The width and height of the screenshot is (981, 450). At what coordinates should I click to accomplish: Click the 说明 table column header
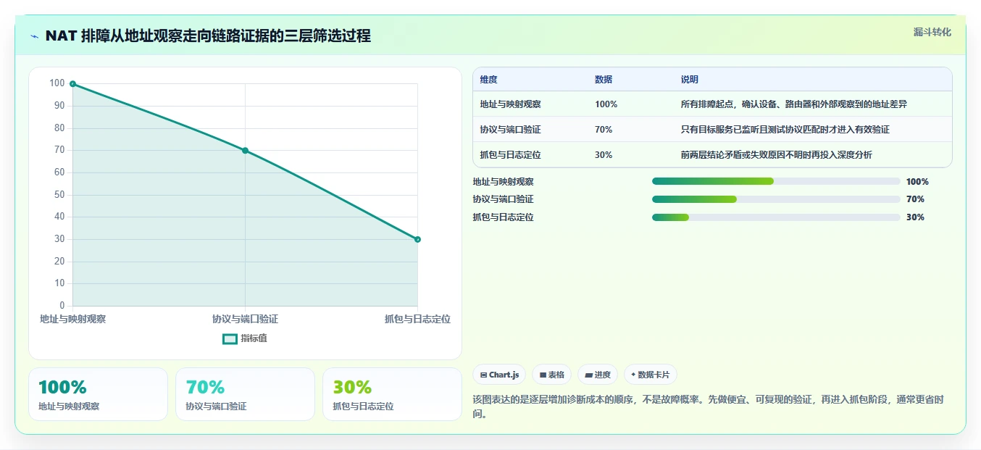tap(689, 80)
